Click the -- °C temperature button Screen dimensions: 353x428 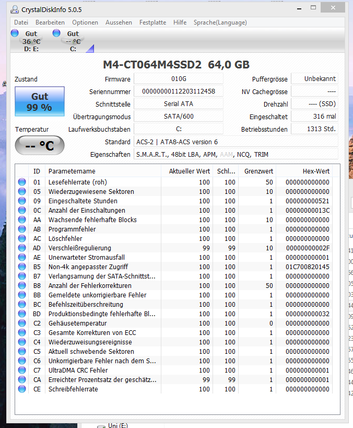(x=40, y=145)
